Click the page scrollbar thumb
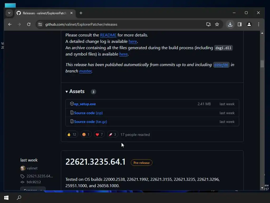270x203 pixels. point(262,64)
